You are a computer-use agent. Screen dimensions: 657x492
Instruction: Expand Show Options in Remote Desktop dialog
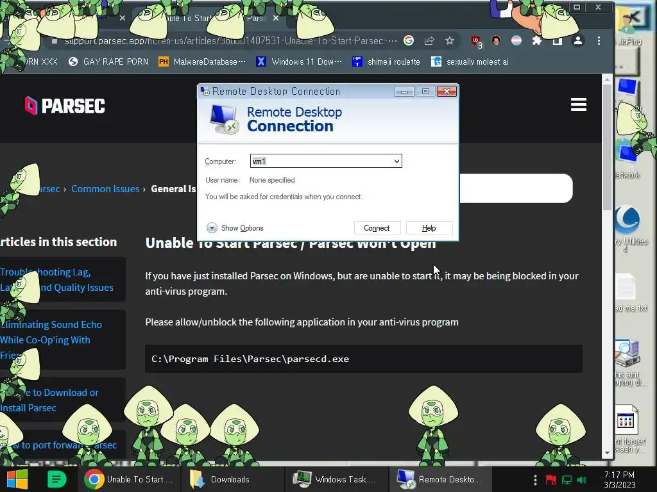(235, 228)
